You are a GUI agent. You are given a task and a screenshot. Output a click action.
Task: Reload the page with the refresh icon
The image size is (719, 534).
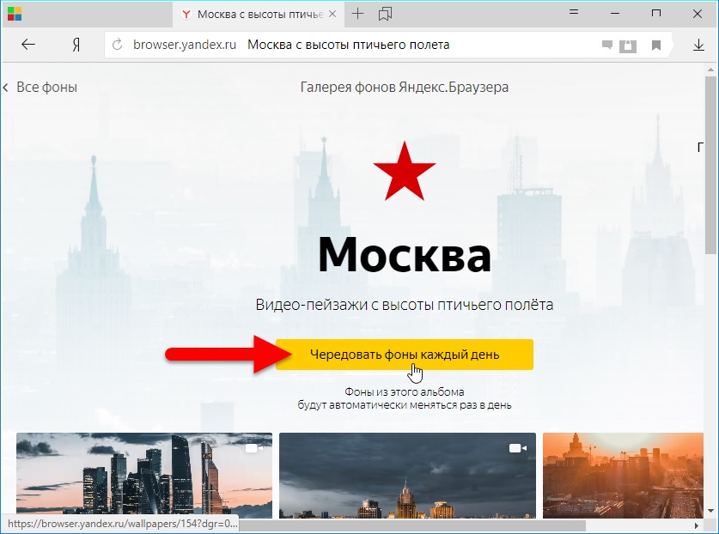[x=118, y=45]
